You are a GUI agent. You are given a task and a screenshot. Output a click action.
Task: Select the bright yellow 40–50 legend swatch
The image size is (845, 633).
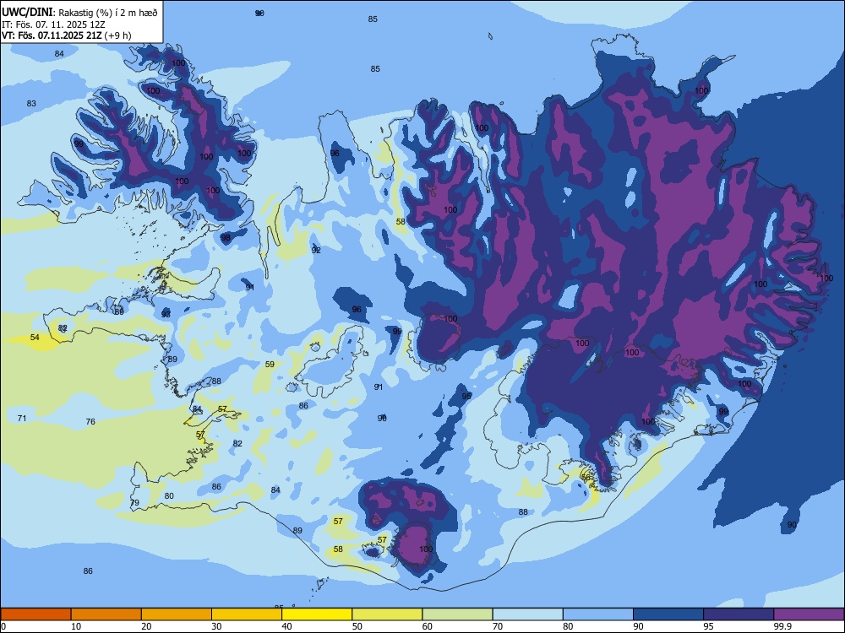click(x=317, y=614)
